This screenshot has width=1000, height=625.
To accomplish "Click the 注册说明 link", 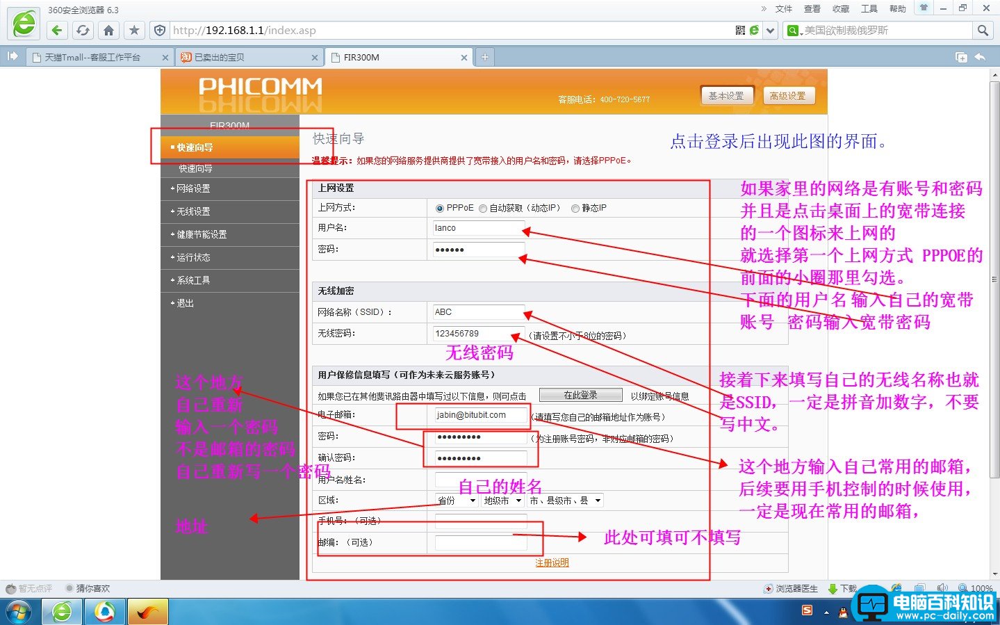I will (552, 563).
